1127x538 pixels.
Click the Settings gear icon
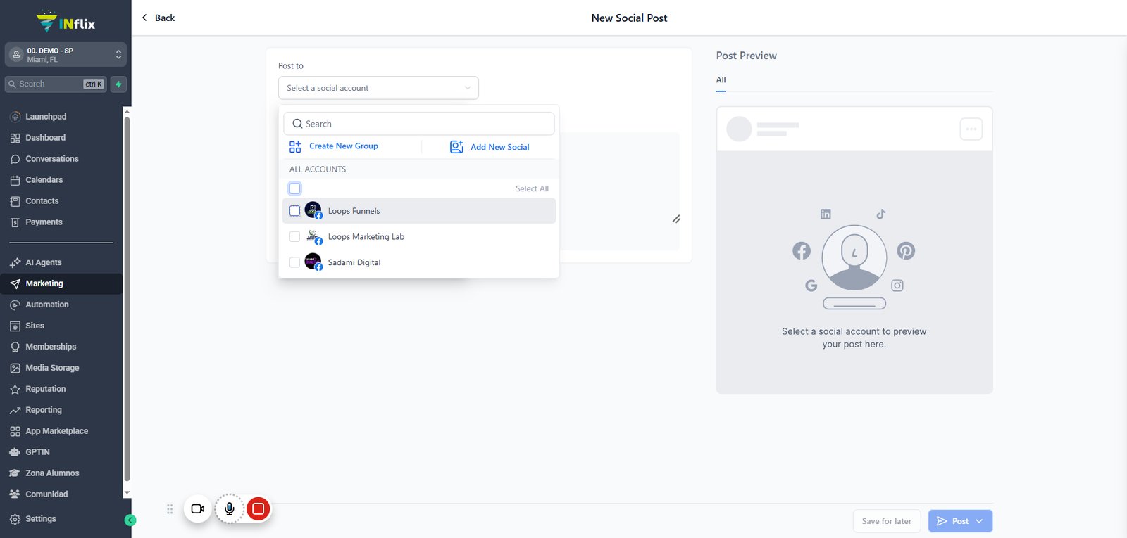pos(15,519)
